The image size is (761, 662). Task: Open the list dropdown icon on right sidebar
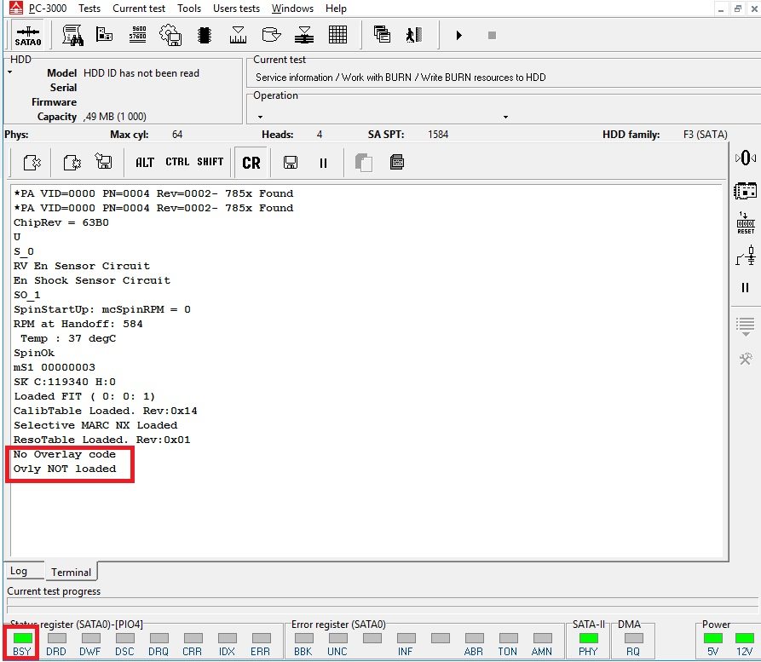pyautogui.click(x=746, y=326)
